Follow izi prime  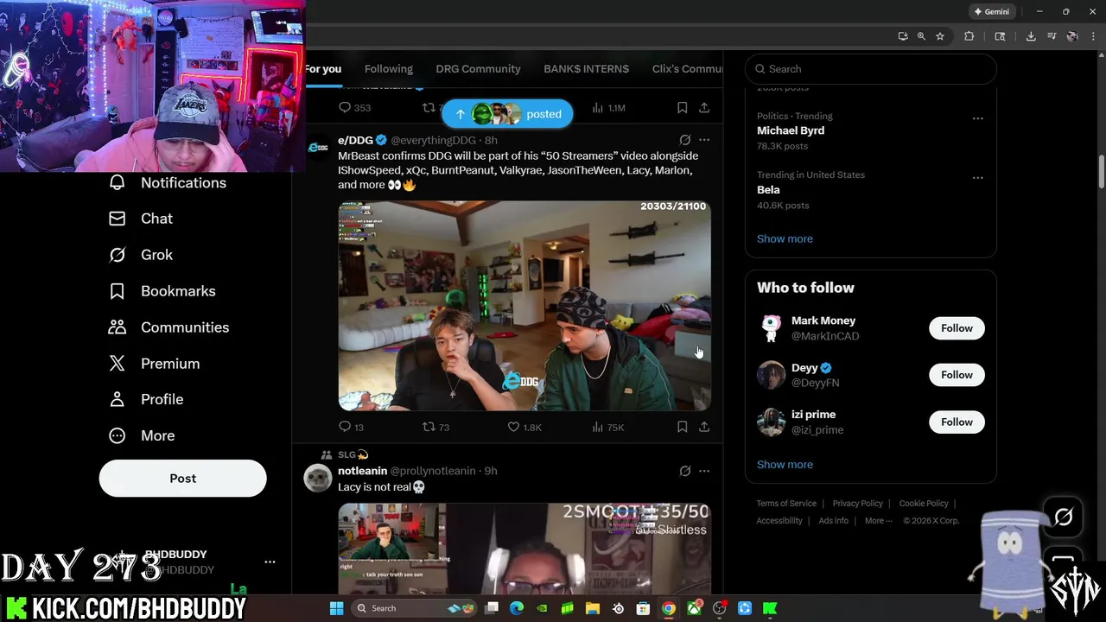(x=957, y=422)
